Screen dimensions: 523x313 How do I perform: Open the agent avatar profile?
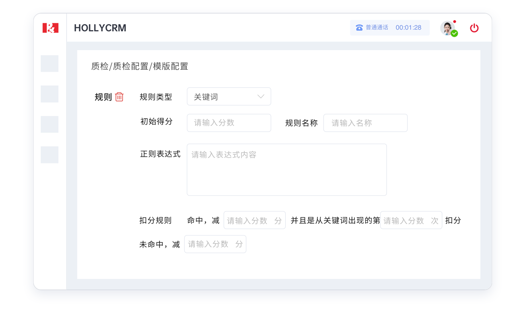[447, 28]
